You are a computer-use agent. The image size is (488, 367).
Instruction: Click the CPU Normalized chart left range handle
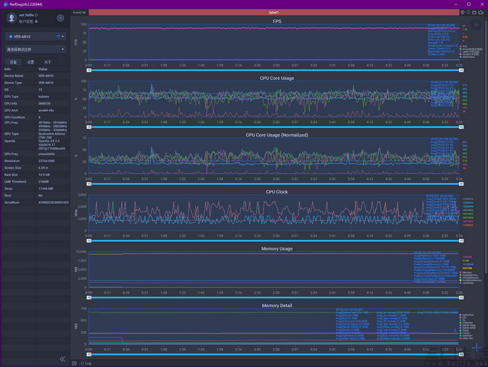pyautogui.click(x=89, y=184)
